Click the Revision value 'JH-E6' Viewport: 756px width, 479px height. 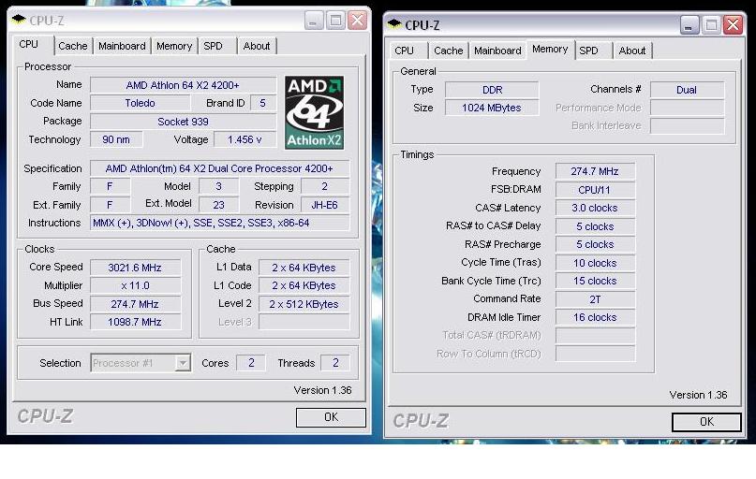click(324, 205)
